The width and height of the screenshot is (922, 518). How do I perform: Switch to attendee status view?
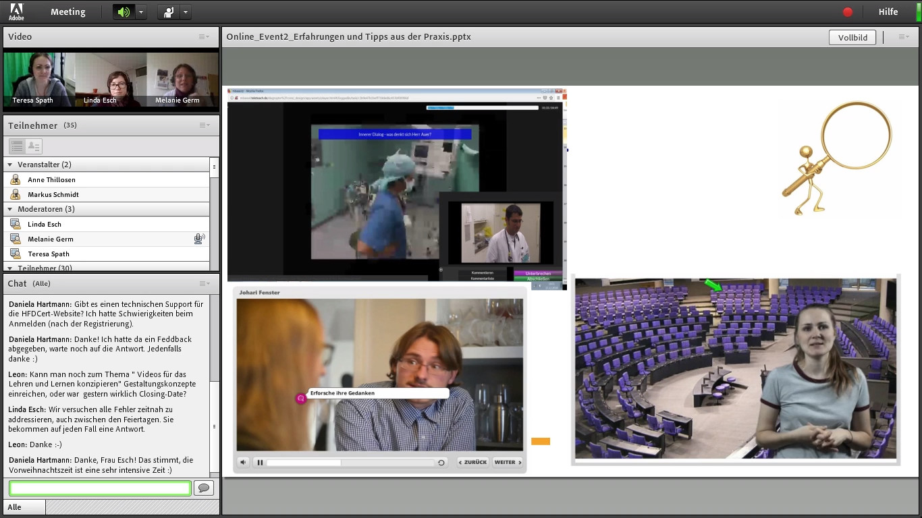pyautogui.click(x=33, y=146)
